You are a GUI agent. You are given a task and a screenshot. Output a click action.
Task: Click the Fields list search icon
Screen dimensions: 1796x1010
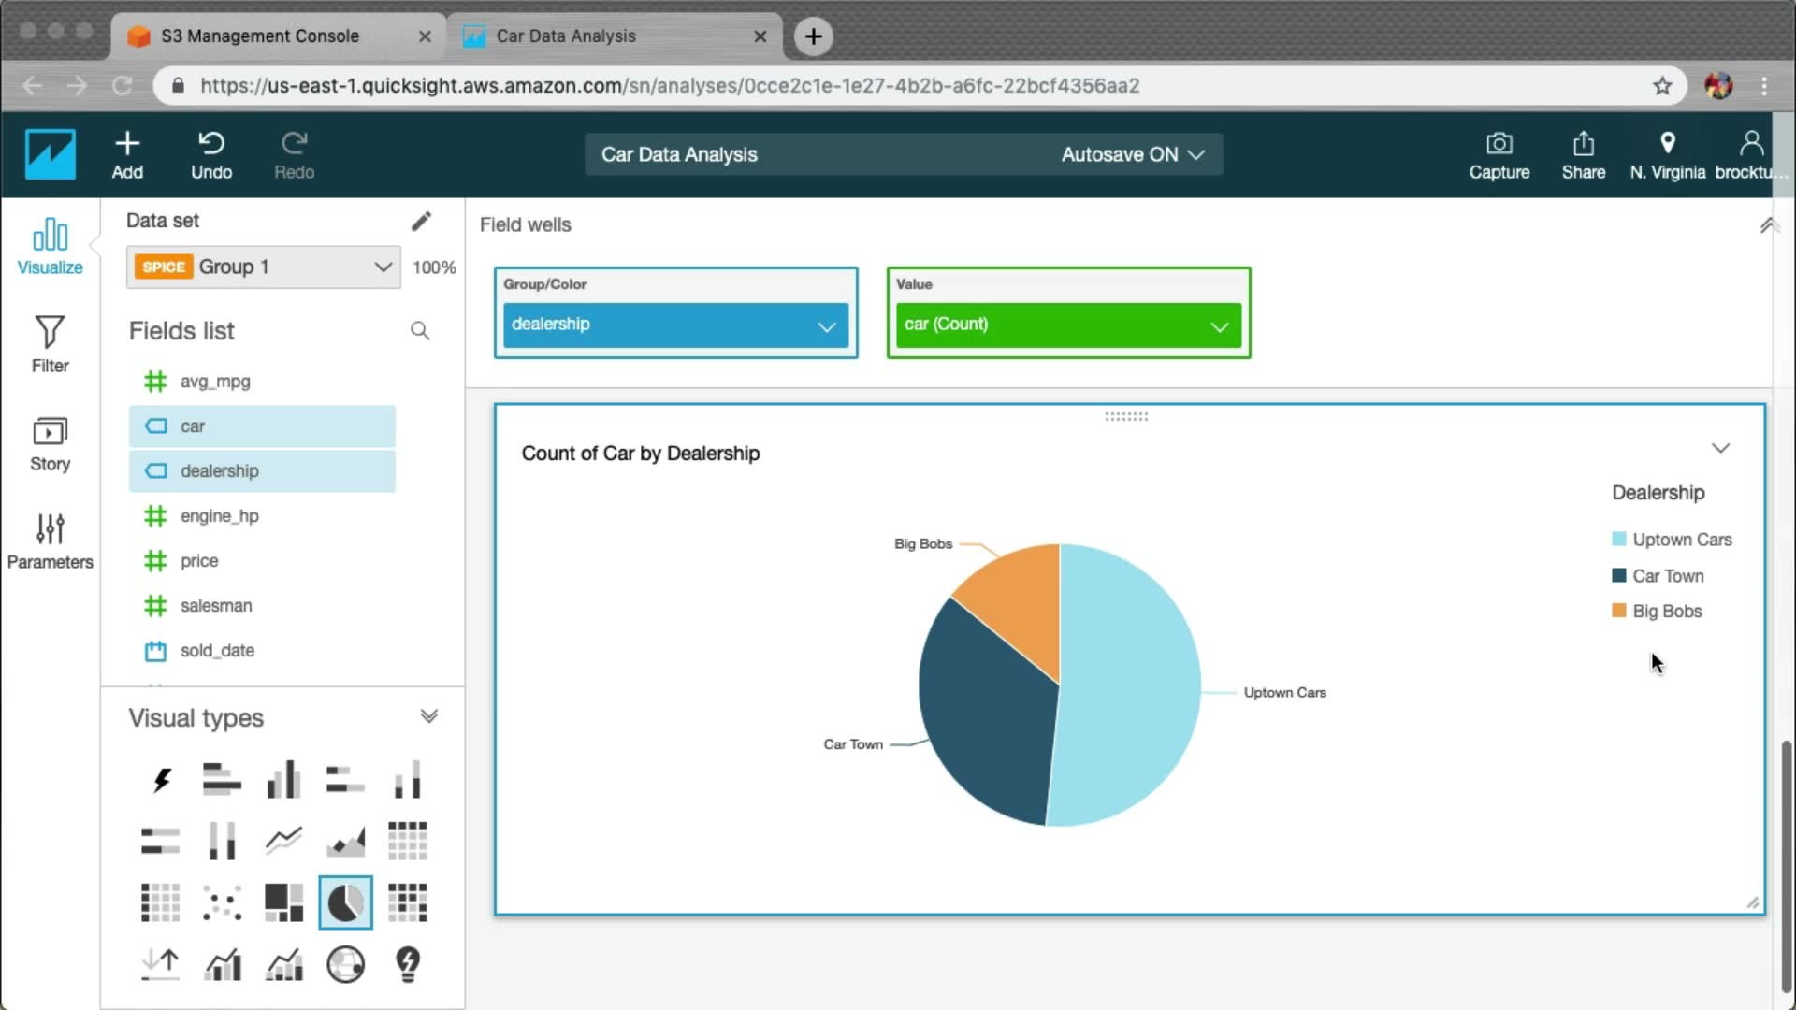[420, 331]
